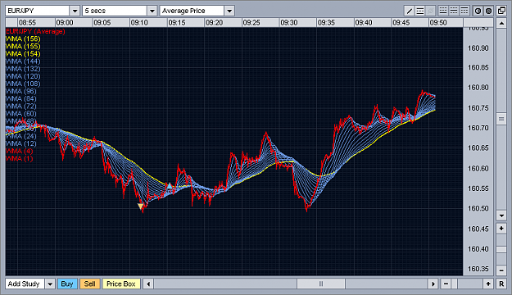
Task: Click the 160.50 price axis label
Action: coord(478,208)
